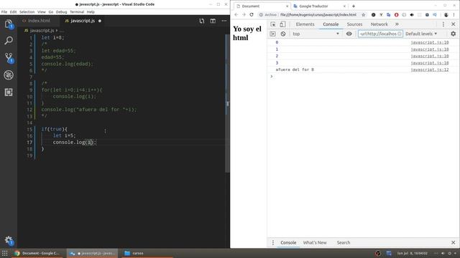Click the taskbar clock
This screenshot has width=460, height=258.
coord(412,253)
